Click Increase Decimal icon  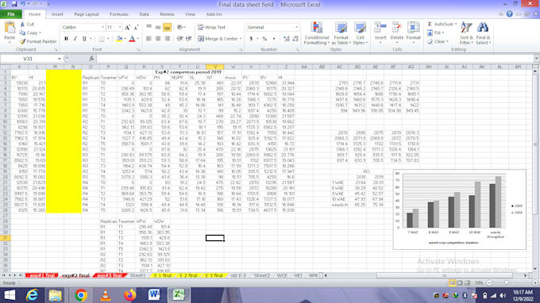(x=287, y=39)
